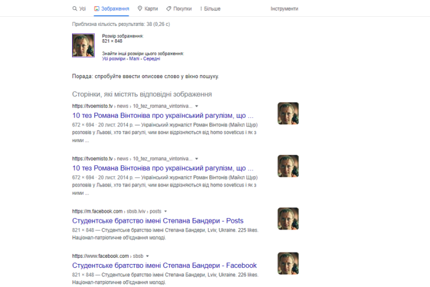Open the Покупки tab
430x287 pixels.
click(x=179, y=9)
